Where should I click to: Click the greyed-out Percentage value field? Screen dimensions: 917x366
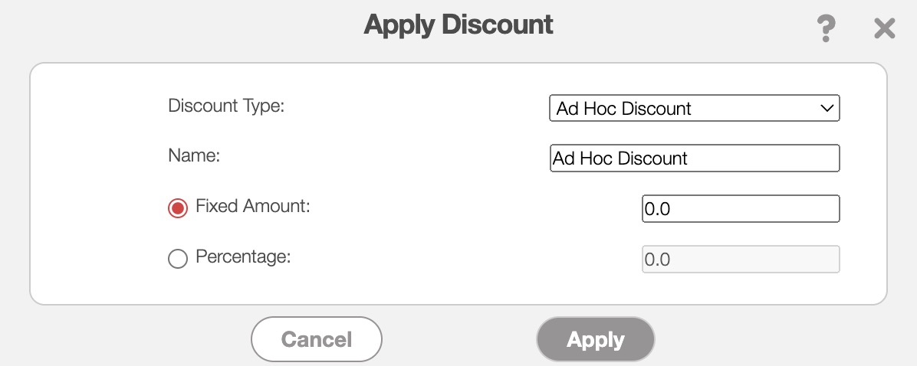coord(741,260)
